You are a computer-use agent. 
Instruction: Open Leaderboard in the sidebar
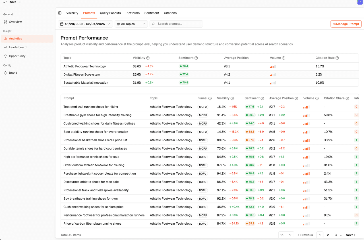coord(27,47)
